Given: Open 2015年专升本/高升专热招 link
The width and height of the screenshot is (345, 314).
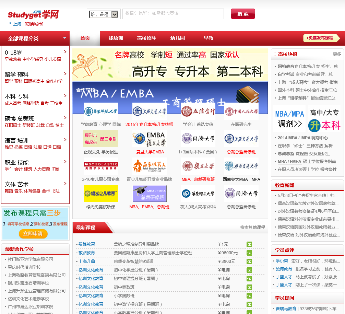Looking at the screenshot, I should [150, 125].
